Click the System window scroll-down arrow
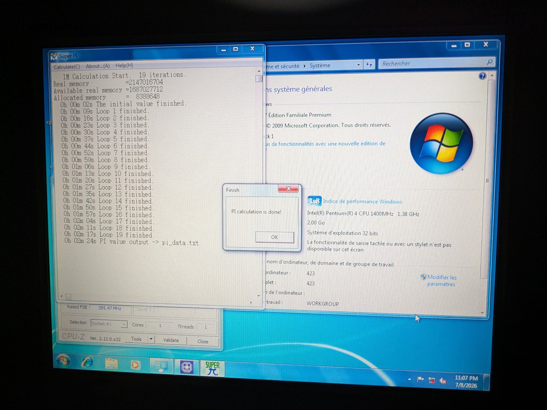The height and width of the screenshot is (410, 547). [x=483, y=313]
